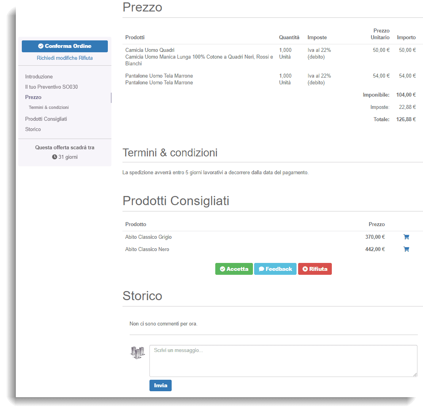The width and height of the screenshot is (423, 413).
Task: Click the Non ci sono commenti per ora text
Action: 163,324
